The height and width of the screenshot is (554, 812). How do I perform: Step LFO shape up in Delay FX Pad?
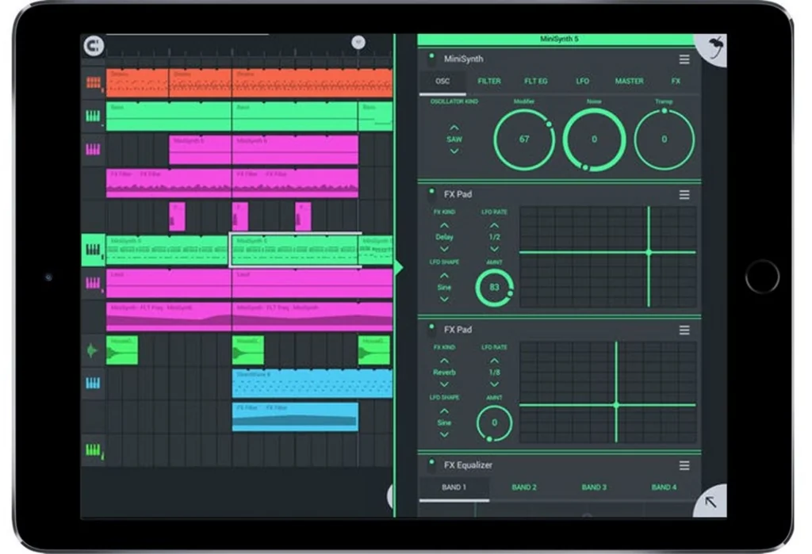(444, 276)
